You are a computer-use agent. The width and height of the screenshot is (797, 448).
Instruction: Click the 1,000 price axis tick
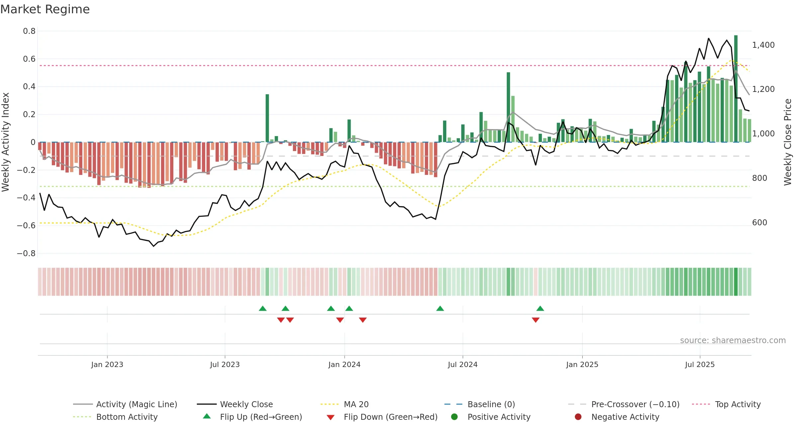click(763, 133)
